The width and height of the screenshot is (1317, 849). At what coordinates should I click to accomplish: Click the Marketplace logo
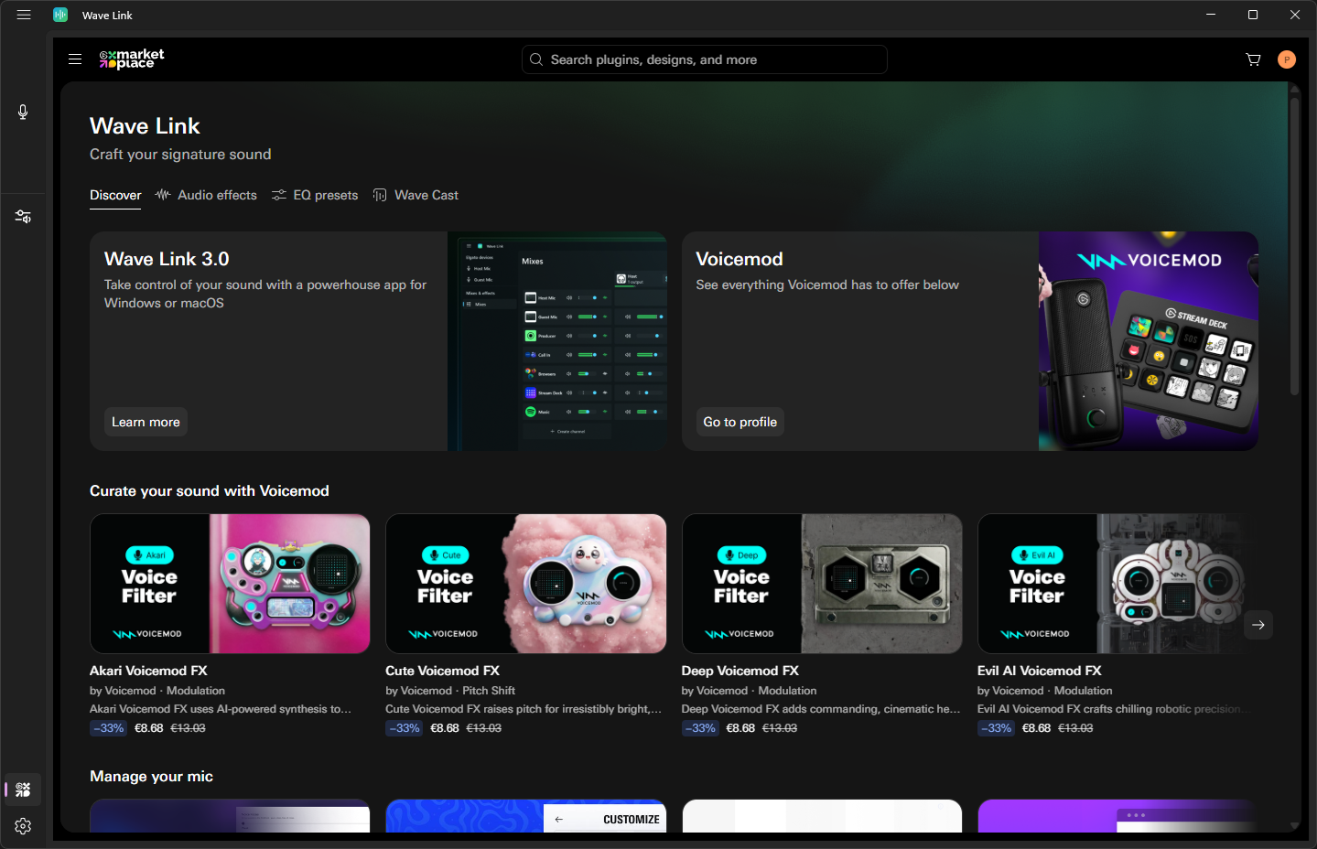132,59
